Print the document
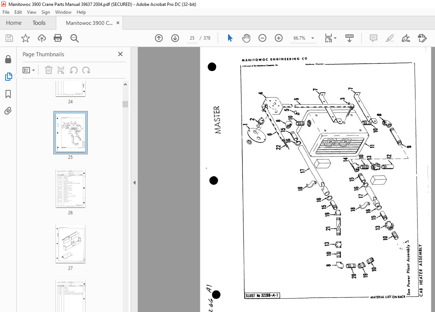 pyautogui.click(x=58, y=38)
